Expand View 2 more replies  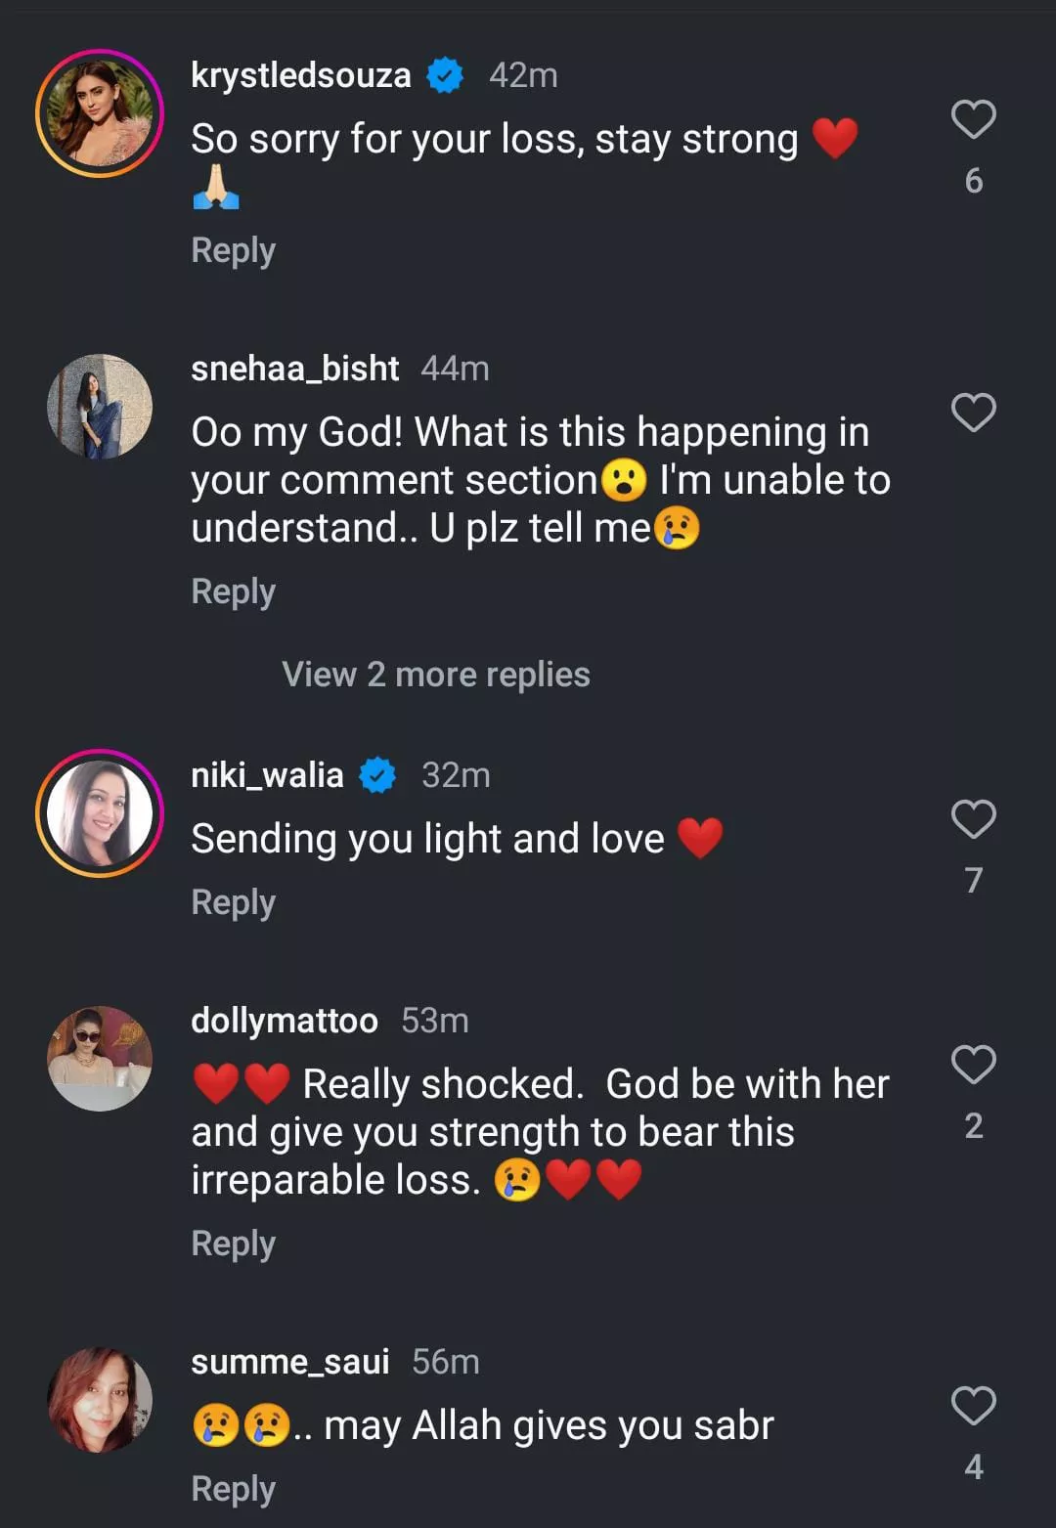pyautogui.click(x=435, y=675)
